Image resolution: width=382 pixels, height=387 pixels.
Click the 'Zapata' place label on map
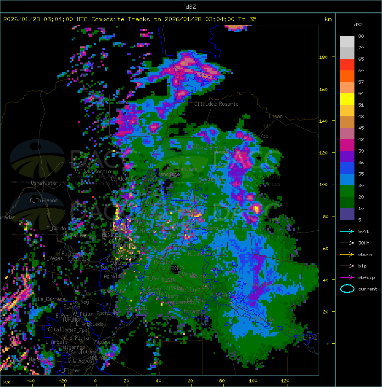102,342
